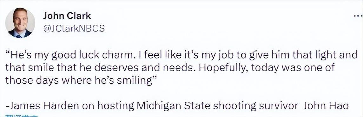The width and height of the screenshot is (363, 117).
Task: Open the three-dot more options menu
Action: pyautogui.click(x=358, y=16)
